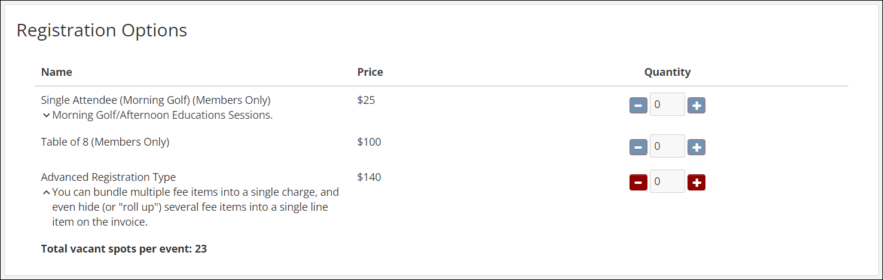Increase quantity for Single Attendee Morning Golf
This screenshot has height=280, width=883.
(696, 106)
